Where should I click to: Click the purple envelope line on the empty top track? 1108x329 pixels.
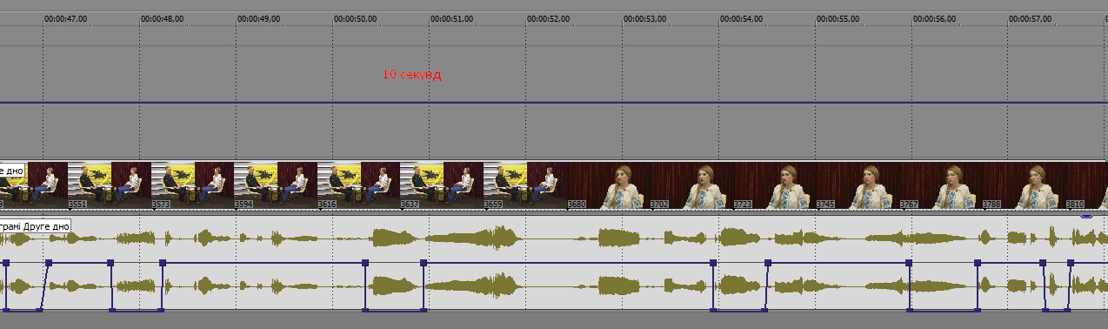tap(554, 103)
